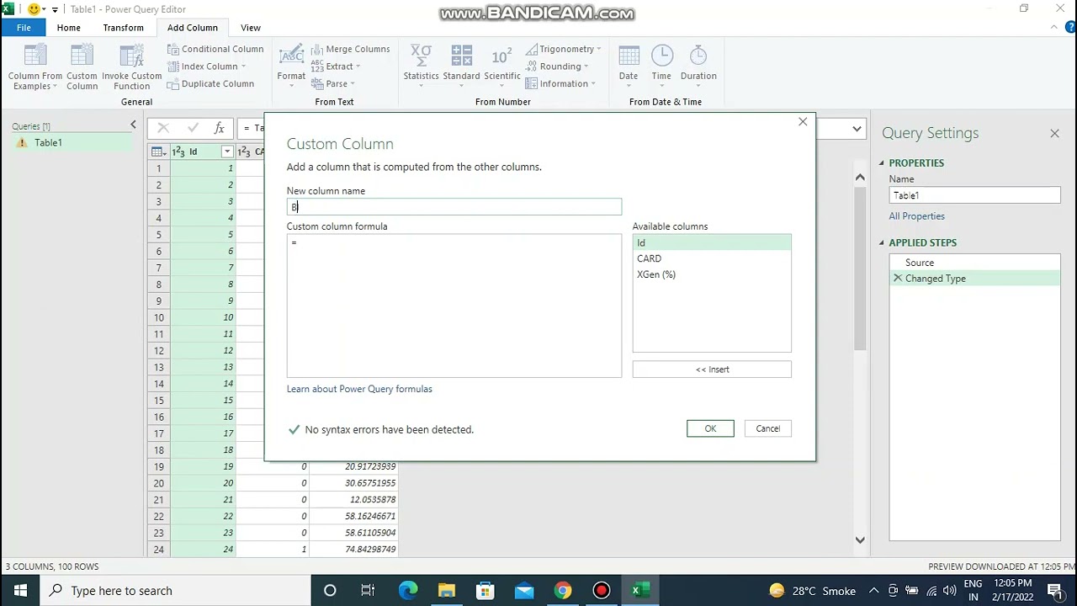This screenshot has width=1077, height=606.
Task: Open Task View on taskbar
Action: tap(368, 590)
